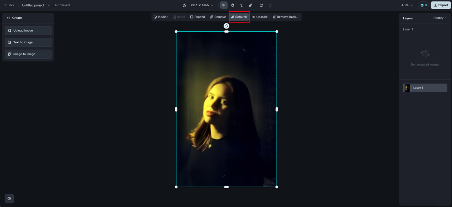Click the canvas resize icon beside 883 × 1366
The height and width of the screenshot is (207, 452).
tap(185, 5)
